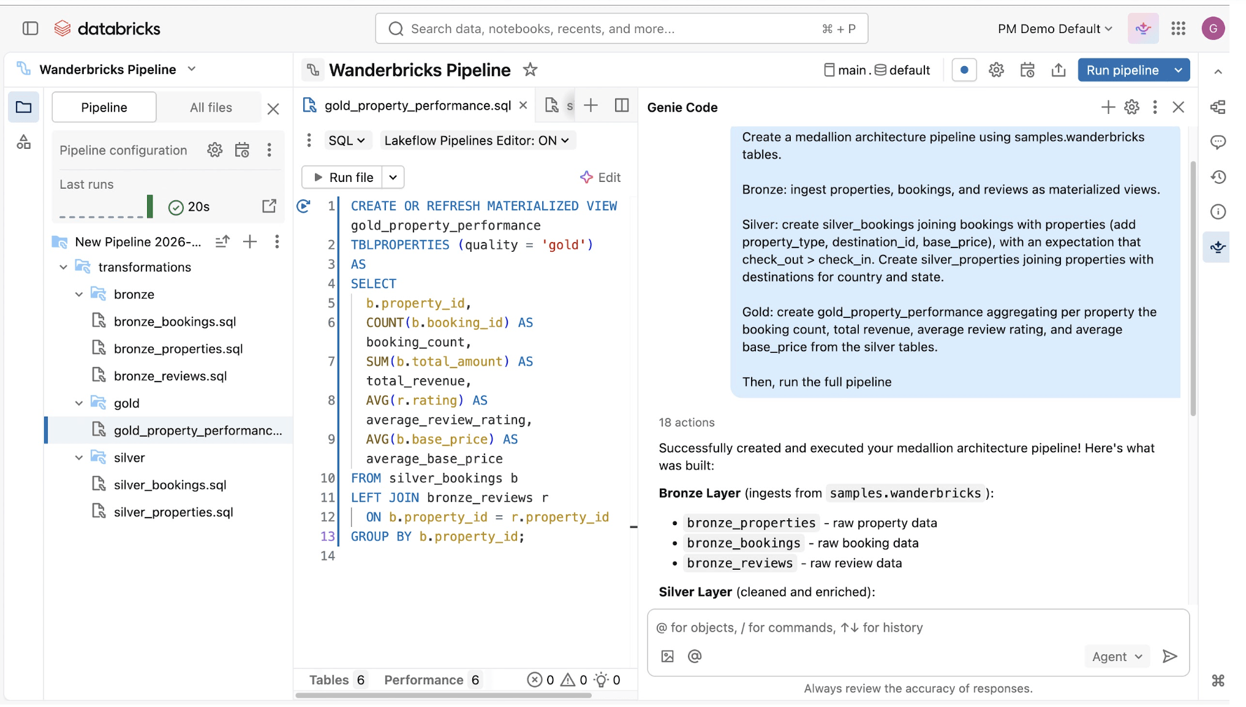This screenshot has height=707, width=1246.
Task: Open the comments panel in right rail
Action: (1218, 142)
